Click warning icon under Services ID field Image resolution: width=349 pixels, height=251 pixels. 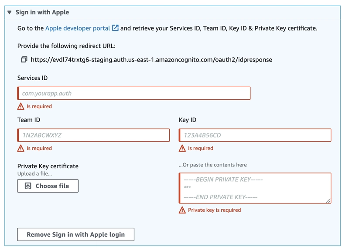tap(21, 106)
